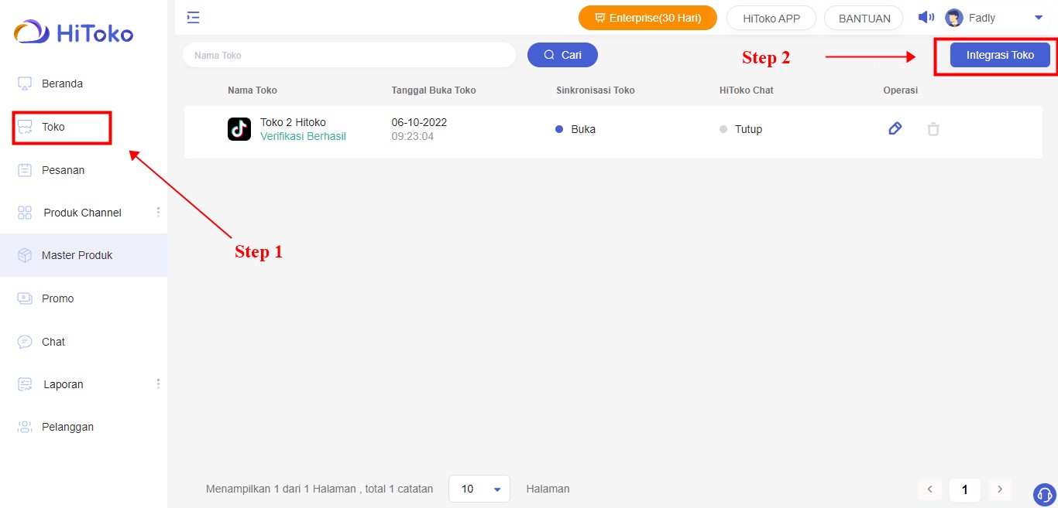
Task: Click the Verifikasi Berhasil status text
Action: pyautogui.click(x=303, y=136)
